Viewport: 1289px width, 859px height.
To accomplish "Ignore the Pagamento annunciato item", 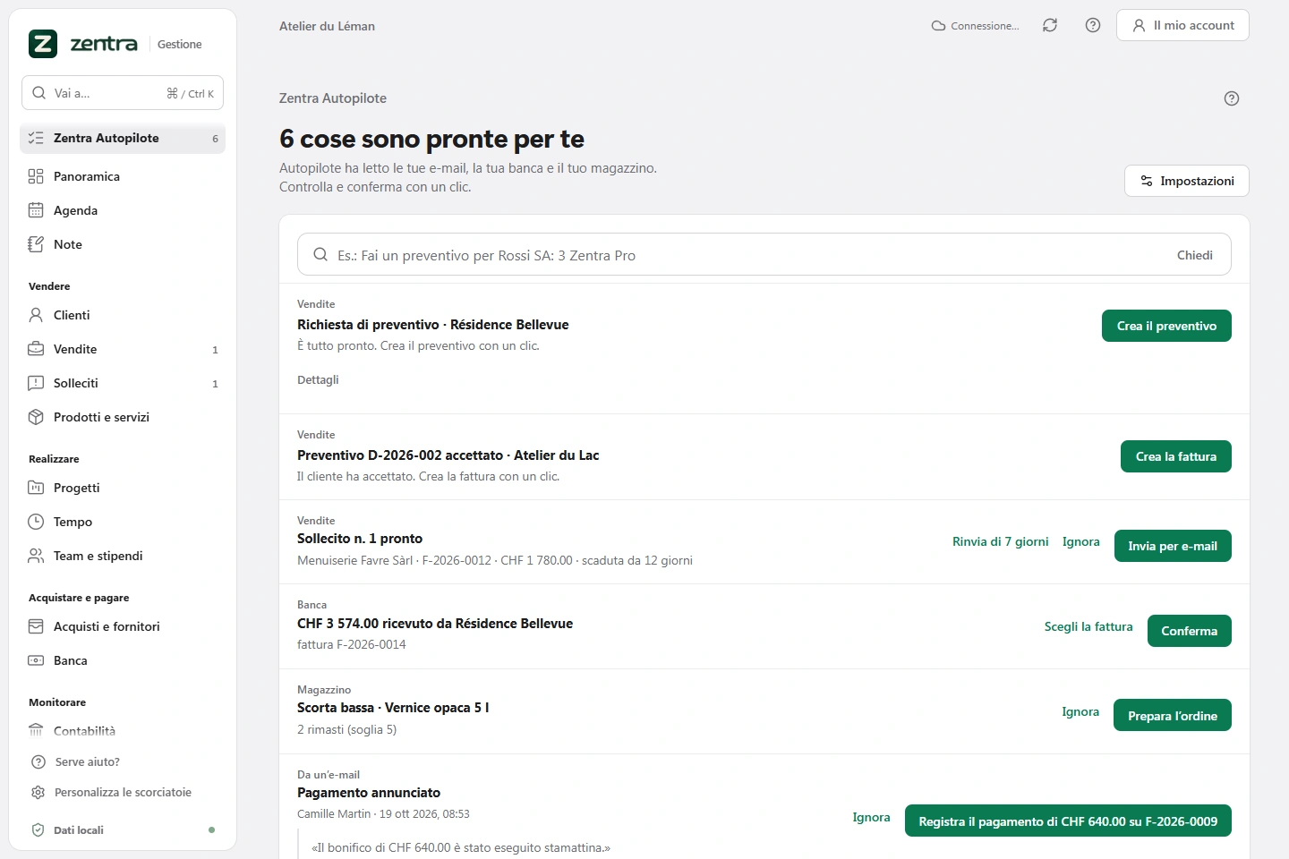I will (871, 817).
